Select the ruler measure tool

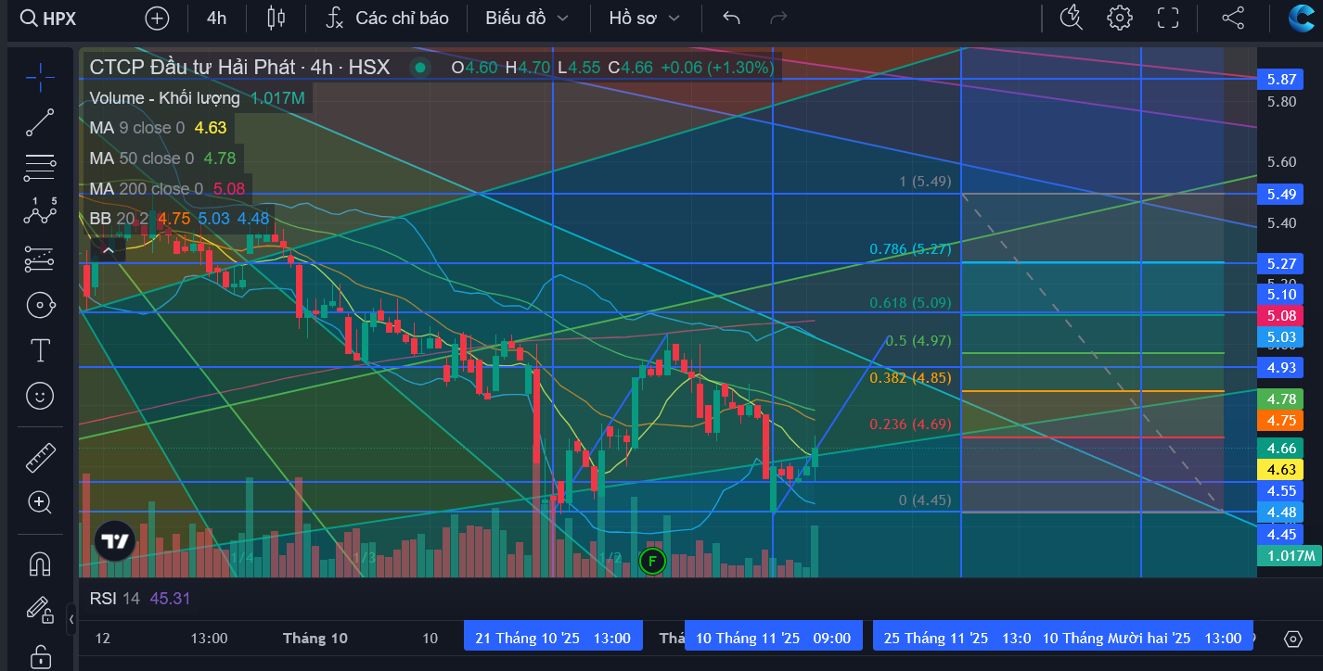click(40, 458)
